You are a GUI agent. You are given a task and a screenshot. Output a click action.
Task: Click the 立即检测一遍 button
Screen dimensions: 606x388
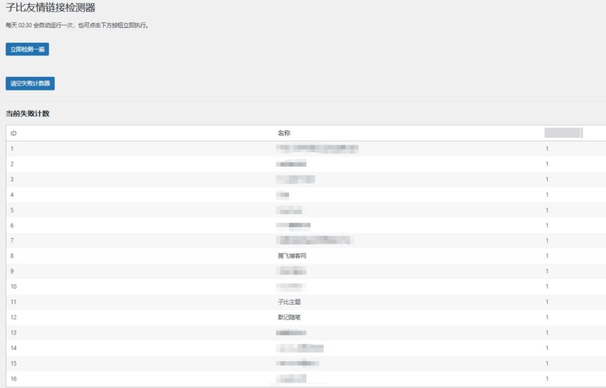point(27,49)
